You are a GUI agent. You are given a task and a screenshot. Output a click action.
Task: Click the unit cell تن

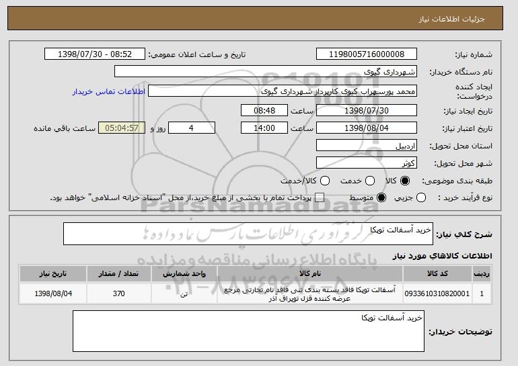[184, 293]
